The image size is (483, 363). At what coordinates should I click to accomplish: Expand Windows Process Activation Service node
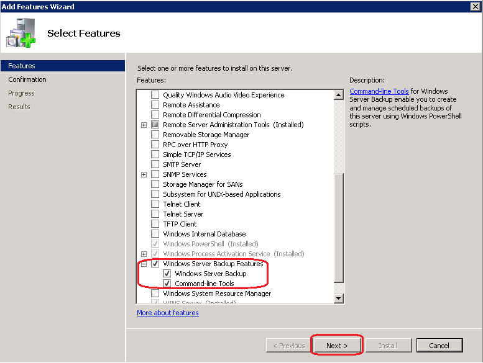pos(144,254)
